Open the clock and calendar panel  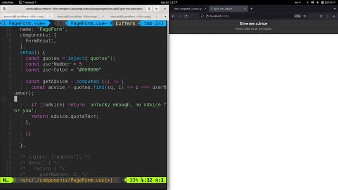pos(169,2)
